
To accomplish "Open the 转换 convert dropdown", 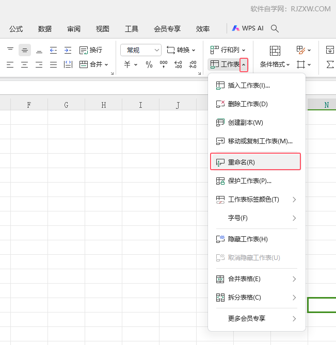I will [181, 50].
